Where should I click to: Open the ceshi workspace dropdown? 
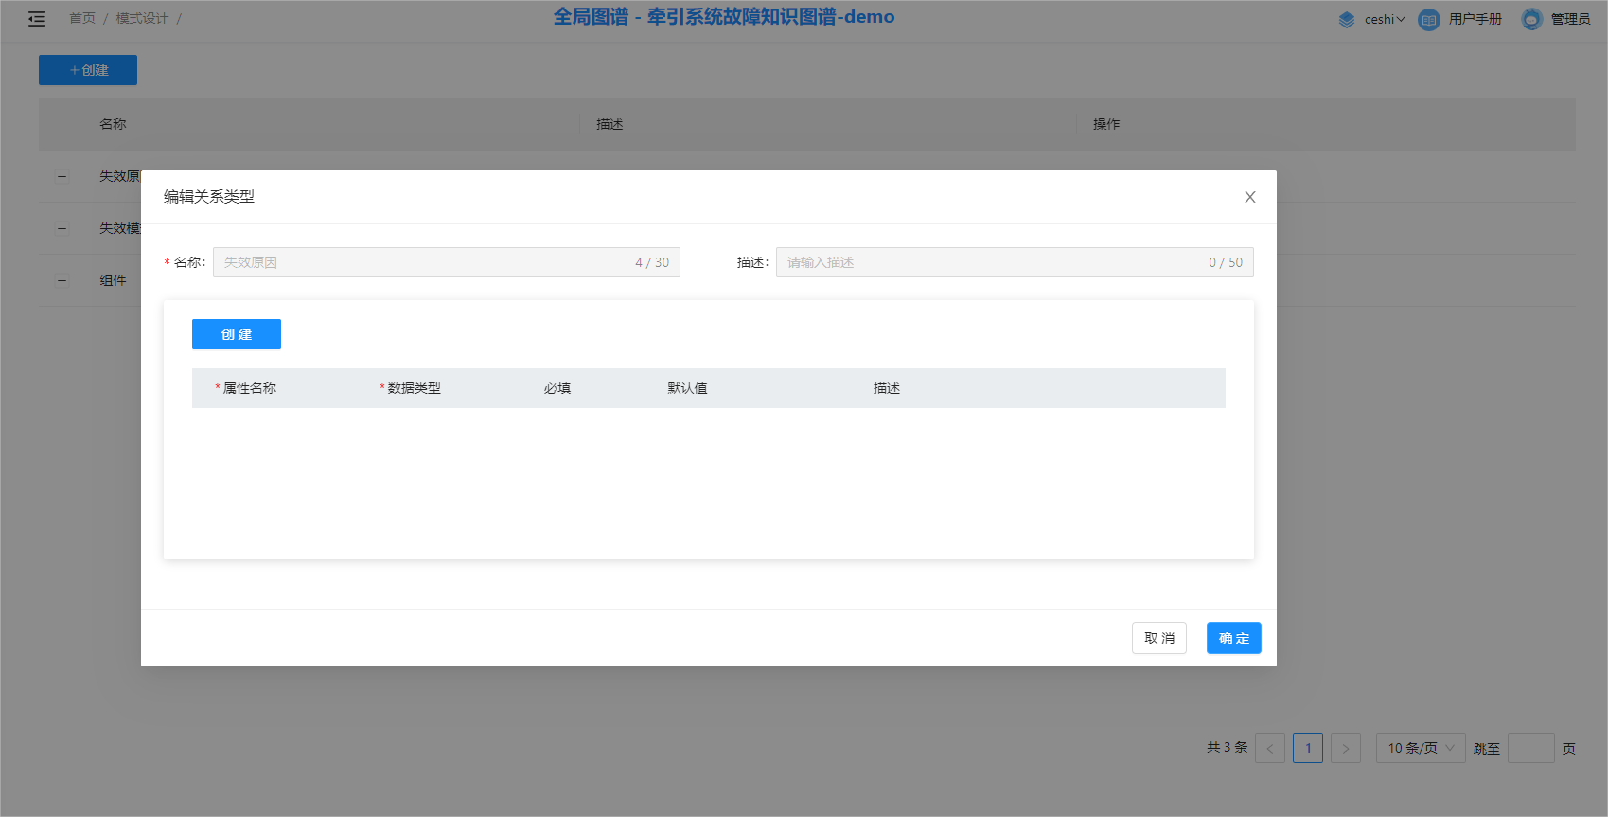(1385, 19)
